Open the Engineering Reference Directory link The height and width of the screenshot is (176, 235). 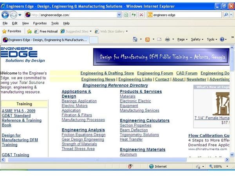point(116,85)
